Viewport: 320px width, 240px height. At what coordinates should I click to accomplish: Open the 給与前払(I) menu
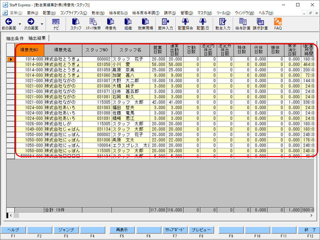118,13
